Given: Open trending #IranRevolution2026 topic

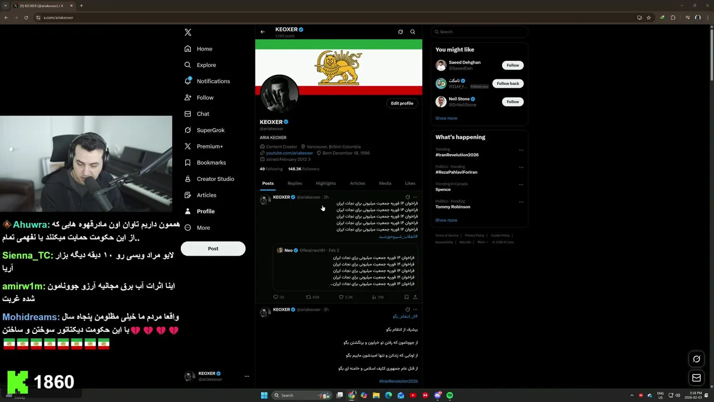Looking at the screenshot, I should [457, 155].
